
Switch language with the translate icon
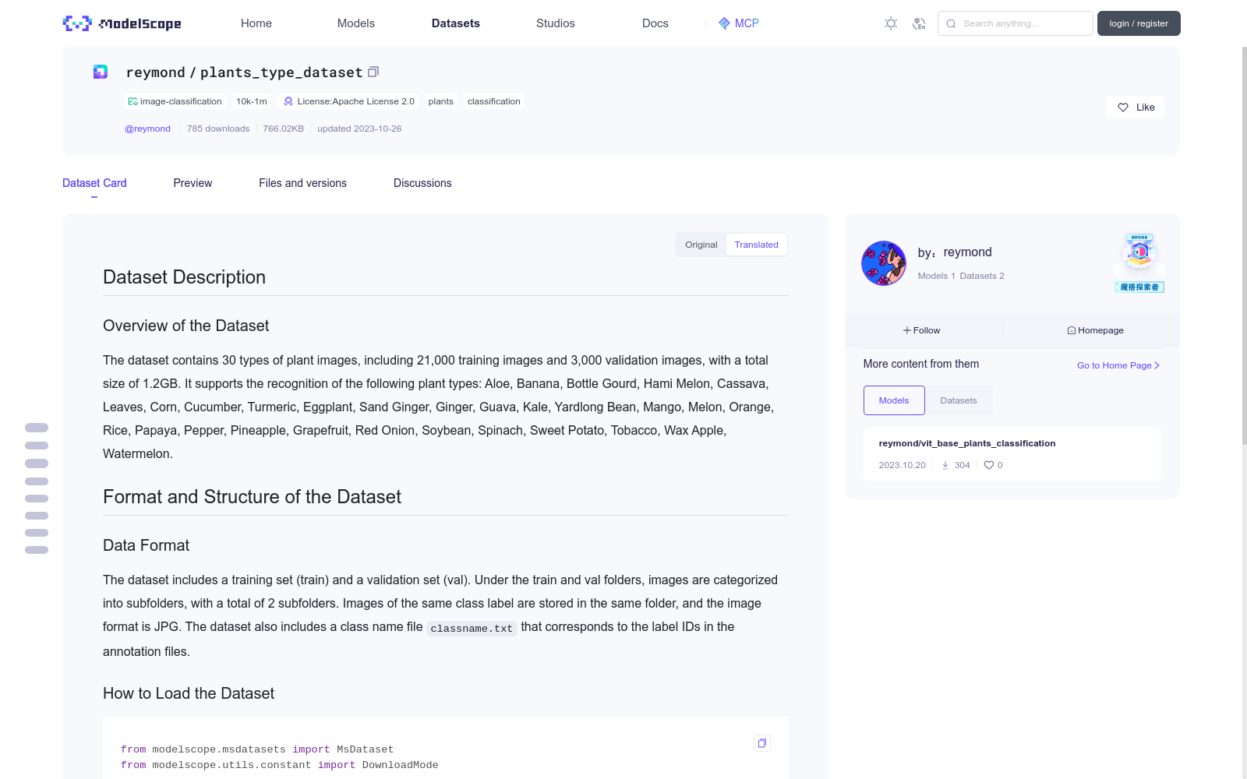[x=919, y=23]
